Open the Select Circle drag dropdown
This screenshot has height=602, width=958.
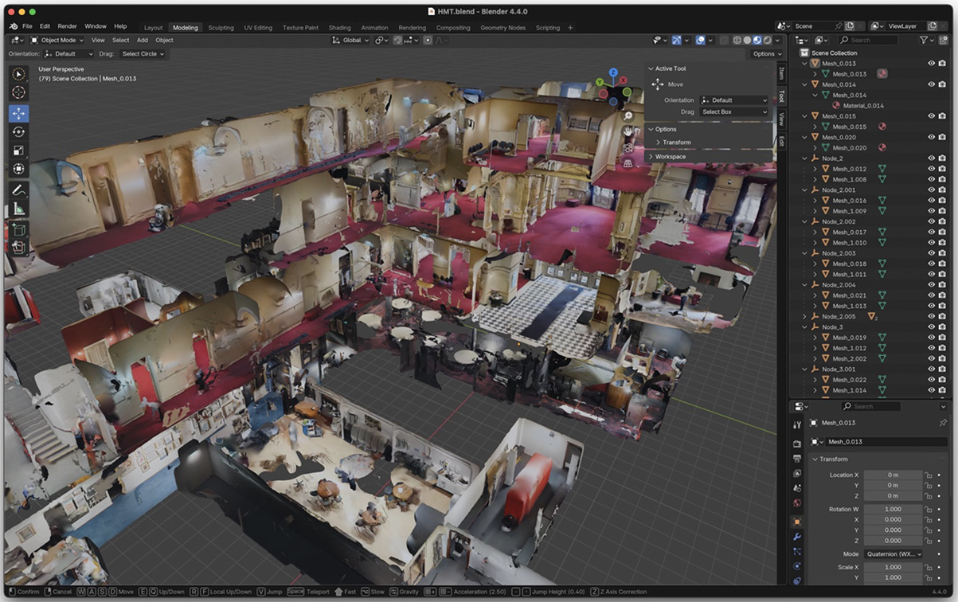pos(143,54)
